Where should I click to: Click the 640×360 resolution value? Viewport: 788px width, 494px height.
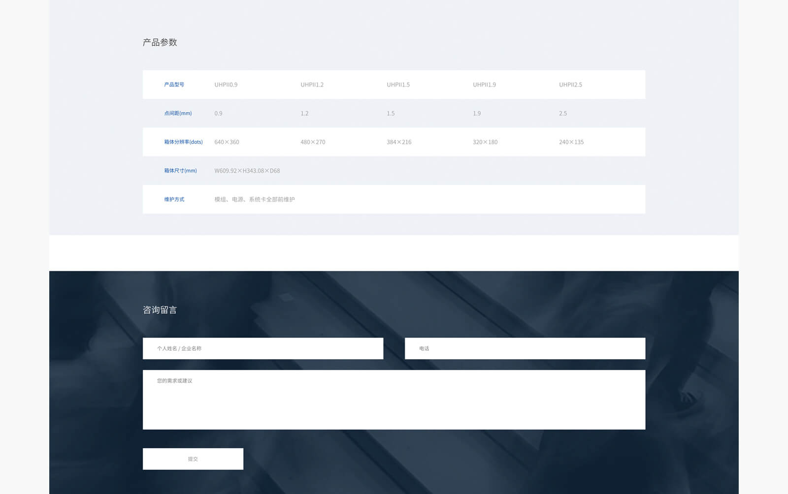tap(227, 142)
